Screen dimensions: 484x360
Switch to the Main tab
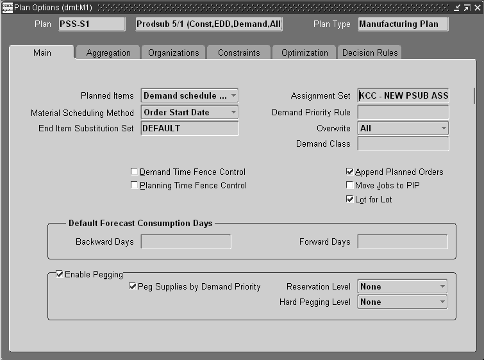click(42, 53)
